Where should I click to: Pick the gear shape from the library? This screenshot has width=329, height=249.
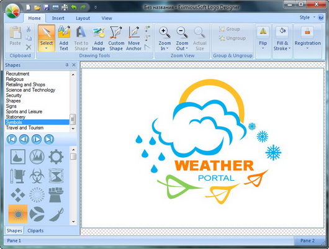point(56,156)
